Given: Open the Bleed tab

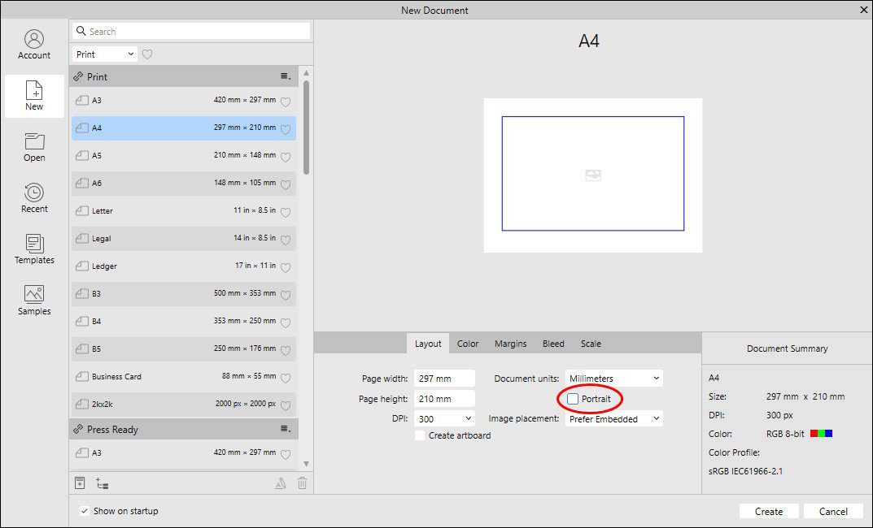Looking at the screenshot, I should click(x=553, y=343).
